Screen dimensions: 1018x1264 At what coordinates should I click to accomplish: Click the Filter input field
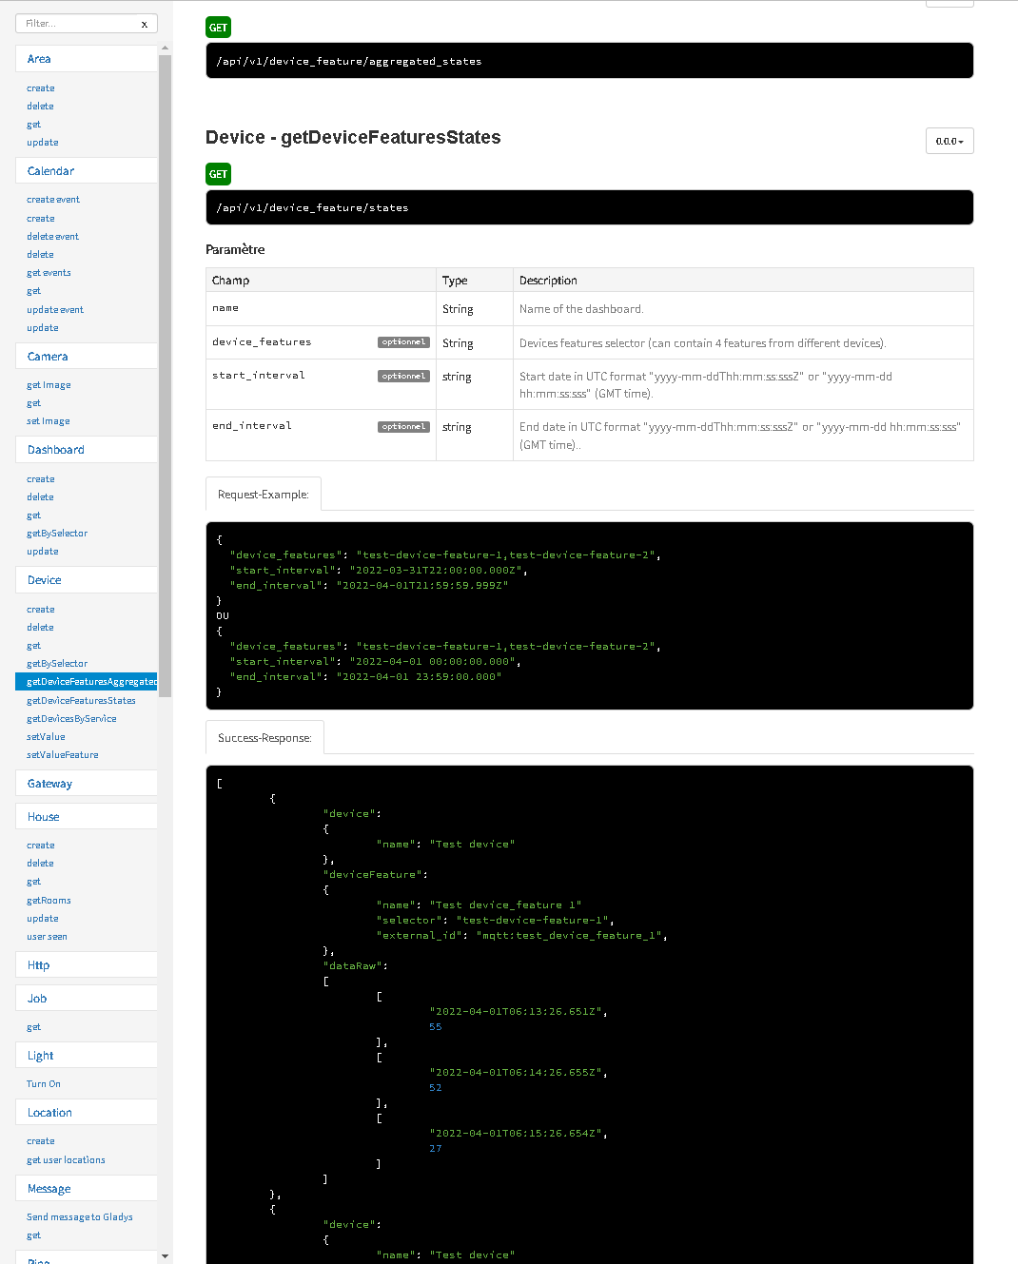(77, 24)
